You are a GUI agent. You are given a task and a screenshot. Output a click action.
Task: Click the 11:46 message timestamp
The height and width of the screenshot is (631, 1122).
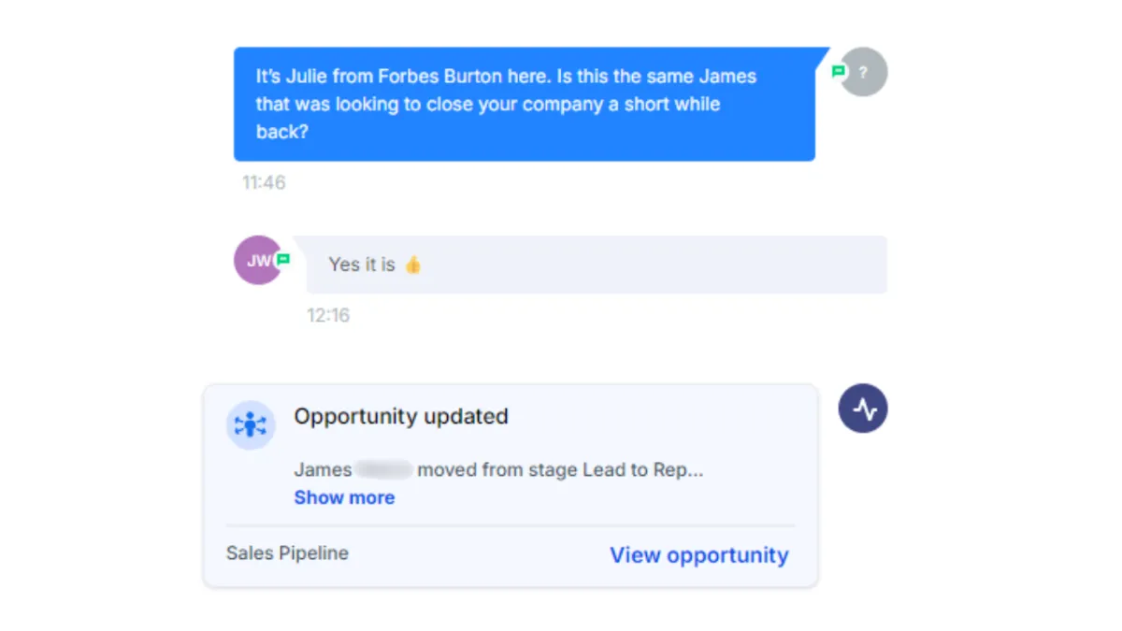pos(264,183)
